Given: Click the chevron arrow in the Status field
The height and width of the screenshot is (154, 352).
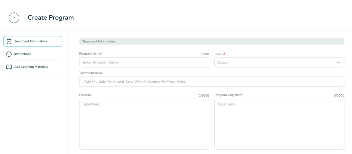Looking at the screenshot, I should [x=338, y=62].
